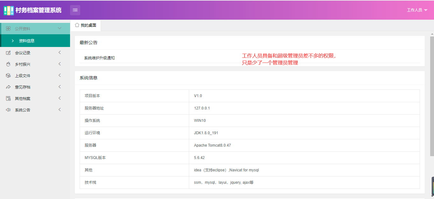Click the MYSQL版本 table cell

coord(134,158)
